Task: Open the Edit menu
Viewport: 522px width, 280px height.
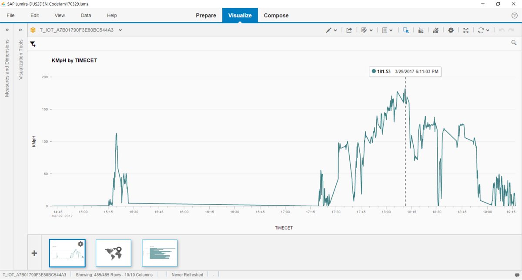Action: [35, 15]
